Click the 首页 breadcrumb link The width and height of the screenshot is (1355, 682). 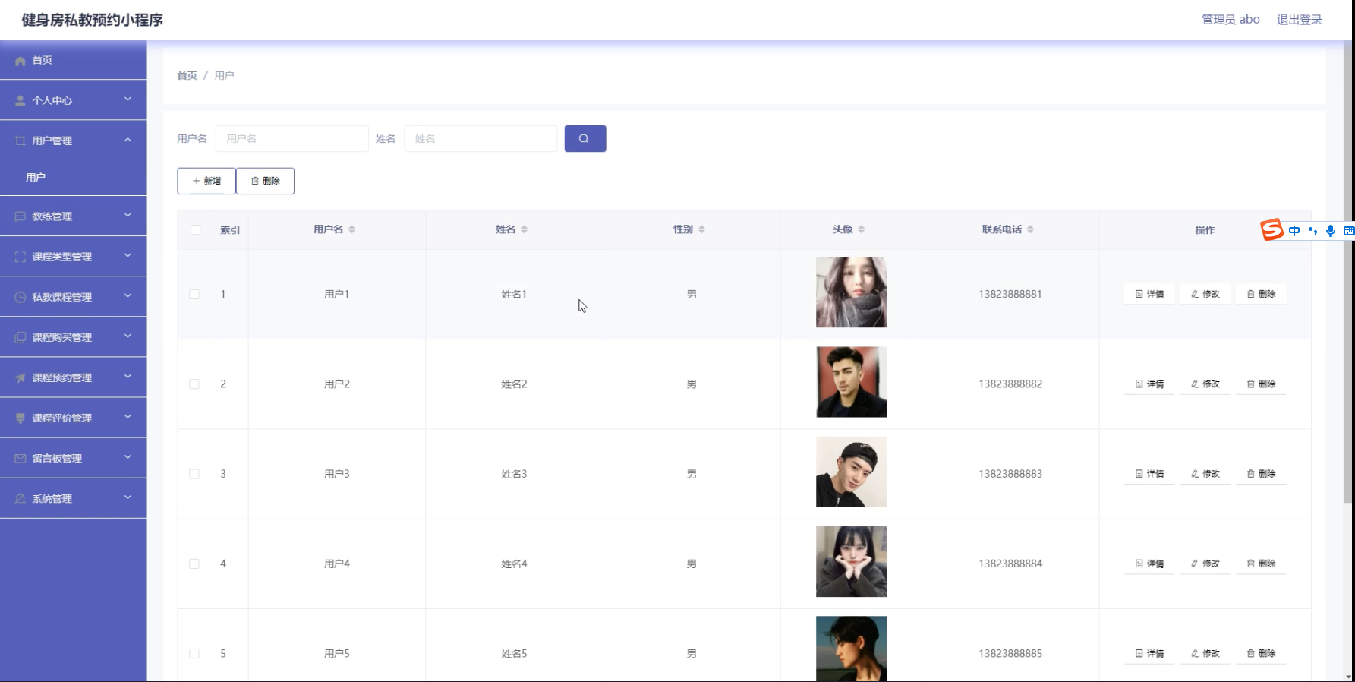[187, 75]
